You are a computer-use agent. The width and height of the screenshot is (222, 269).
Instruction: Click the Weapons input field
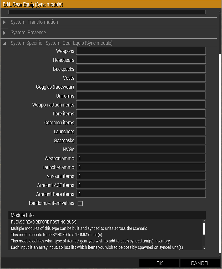coord(141,51)
